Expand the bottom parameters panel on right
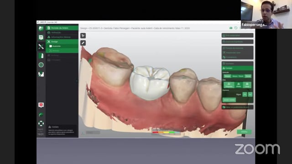The image size is (292, 164). pos(237,108)
